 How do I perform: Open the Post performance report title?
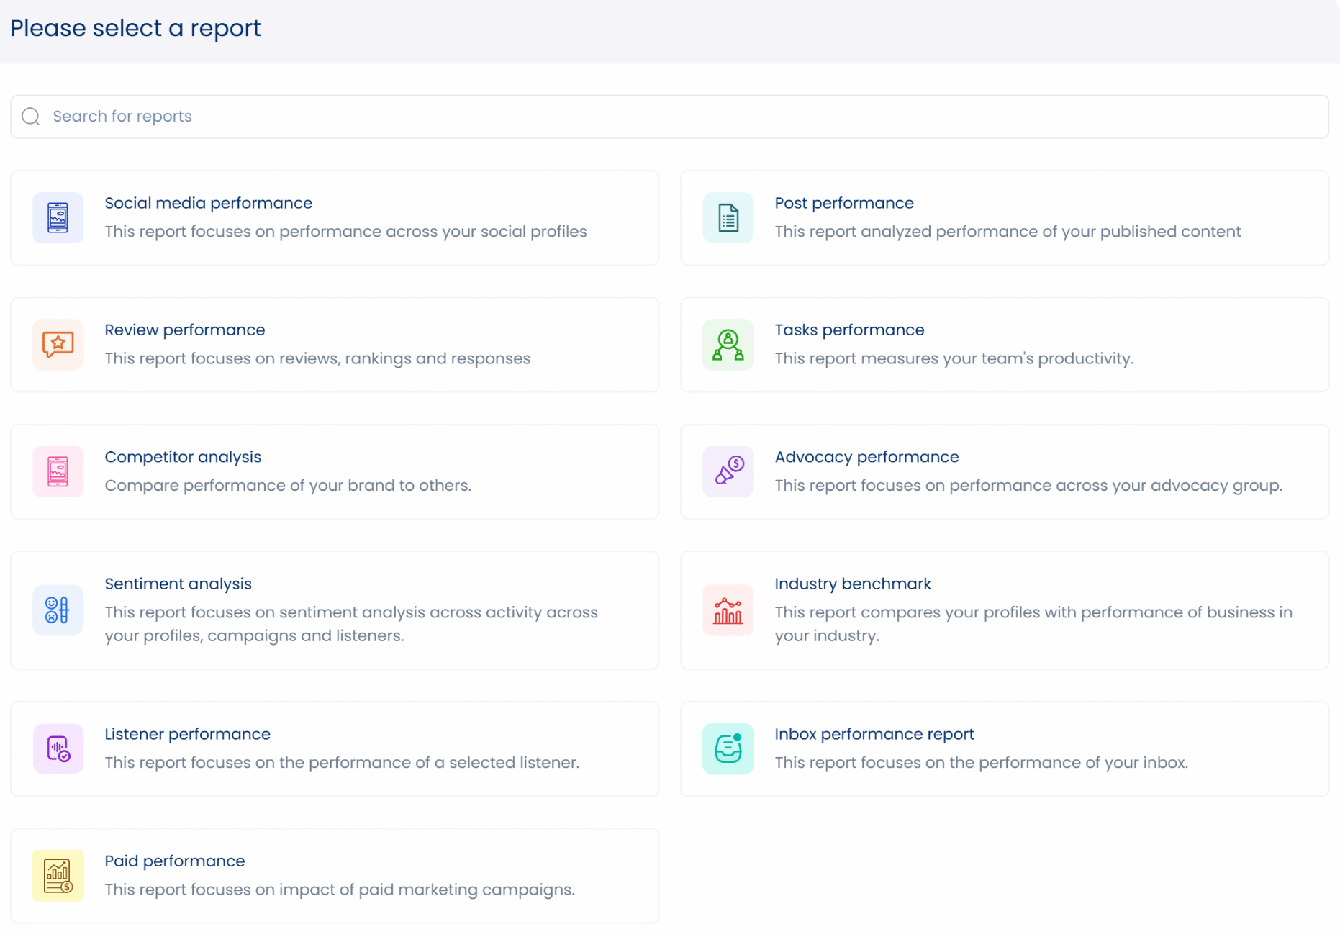pos(843,203)
